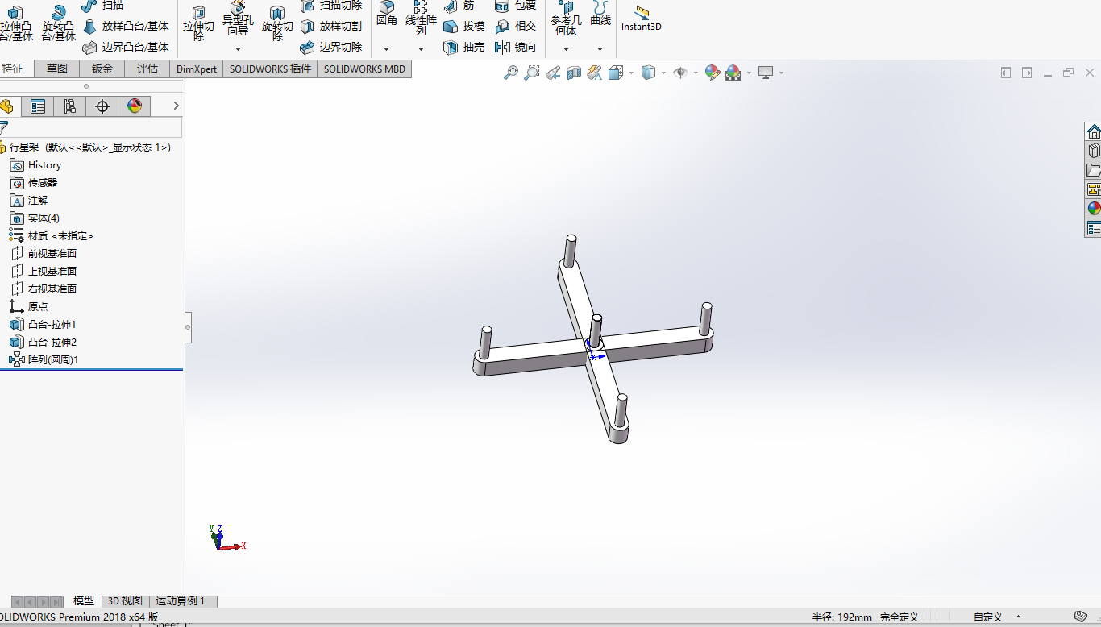Viewport: 1101px width, 627px height.
Task: Expand the 圆角 fillet dropdown arrow
Action: pyautogui.click(x=386, y=49)
